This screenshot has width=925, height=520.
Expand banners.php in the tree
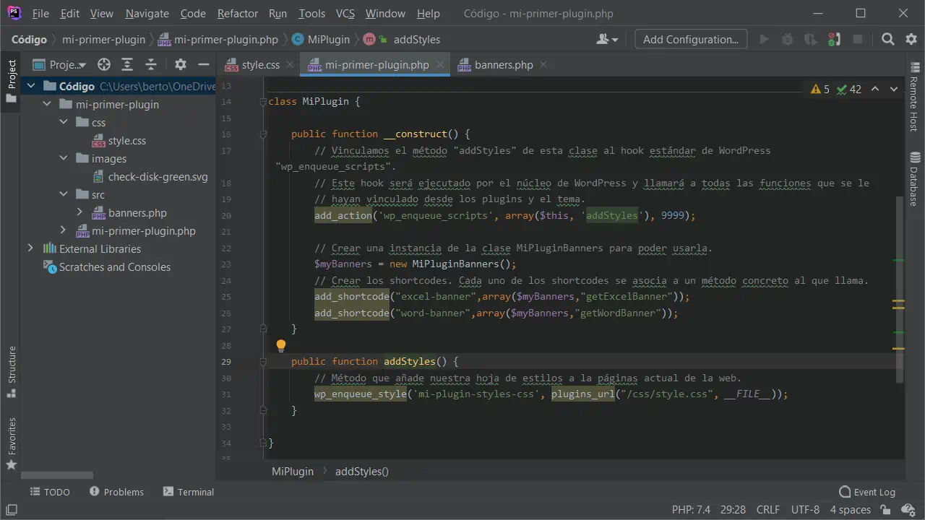(x=79, y=212)
